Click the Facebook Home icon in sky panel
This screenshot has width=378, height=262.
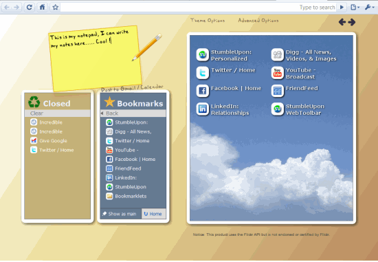pyautogui.click(x=203, y=91)
